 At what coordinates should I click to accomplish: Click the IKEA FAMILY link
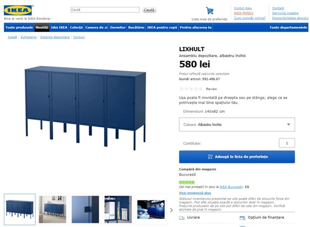pyautogui.click(x=243, y=13)
